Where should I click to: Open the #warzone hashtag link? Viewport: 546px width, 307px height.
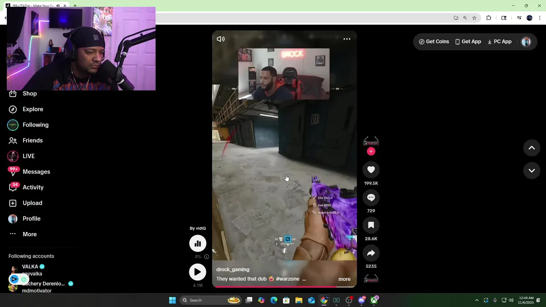288,279
